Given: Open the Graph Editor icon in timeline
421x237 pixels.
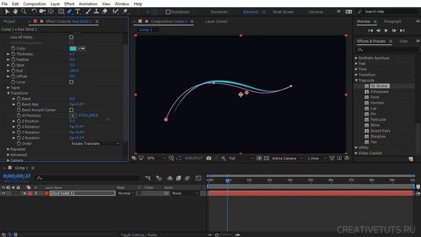Looking at the screenshot, I should (x=199, y=178).
